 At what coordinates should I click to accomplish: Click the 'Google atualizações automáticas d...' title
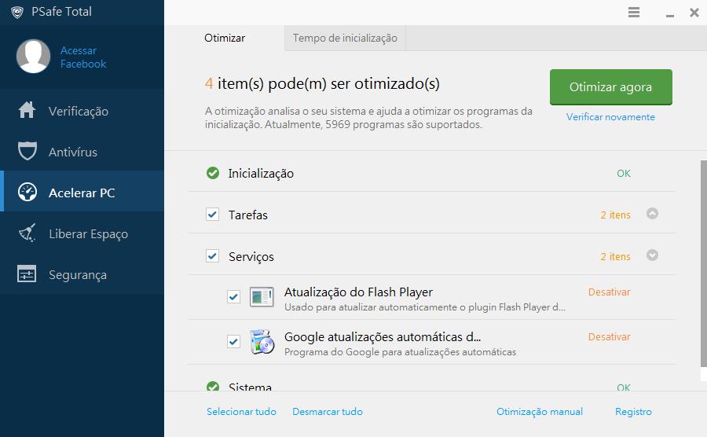point(383,337)
